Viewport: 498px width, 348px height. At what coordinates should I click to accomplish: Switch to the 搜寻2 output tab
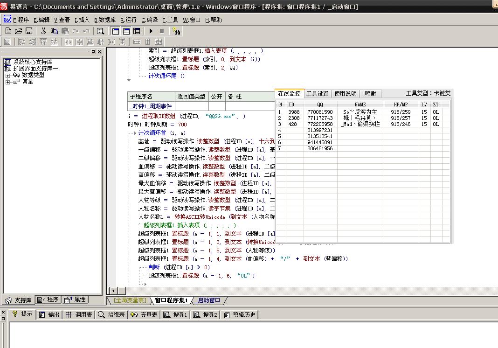coord(206,314)
